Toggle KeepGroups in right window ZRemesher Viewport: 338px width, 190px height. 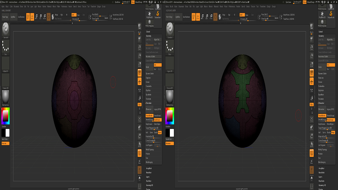pos(331,120)
